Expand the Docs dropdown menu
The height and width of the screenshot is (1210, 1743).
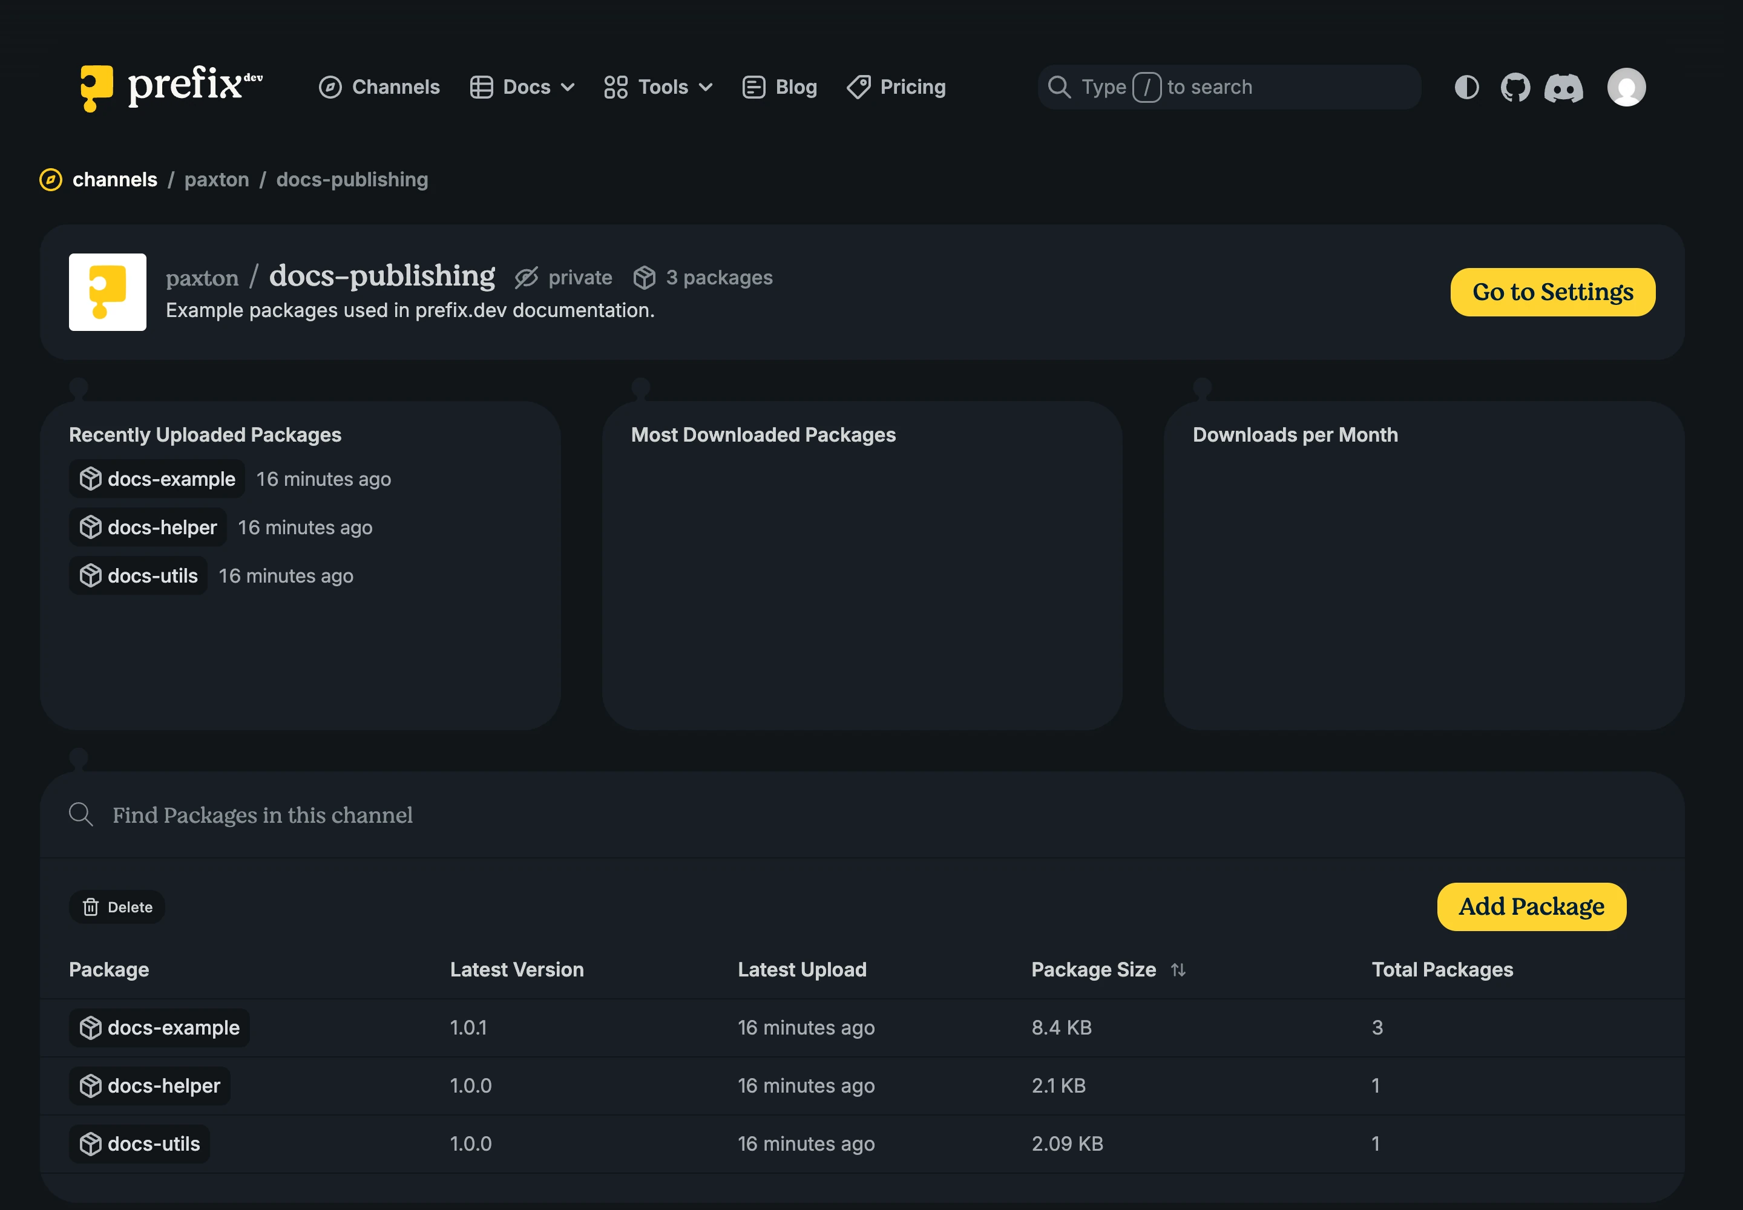522,87
